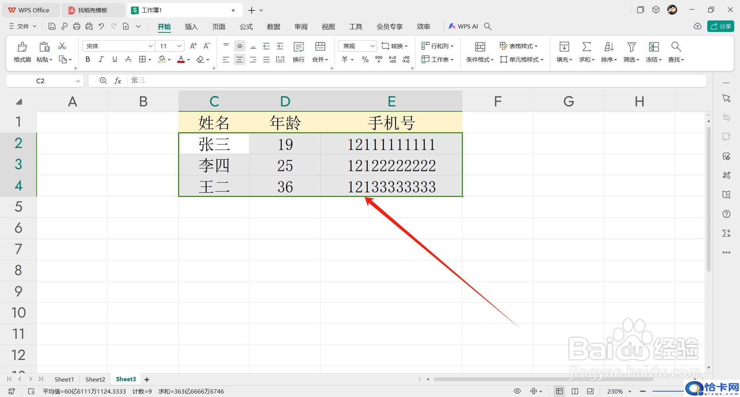Switch to the 找稻壳模板 tab
740x397 pixels.
tap(93, 10)
